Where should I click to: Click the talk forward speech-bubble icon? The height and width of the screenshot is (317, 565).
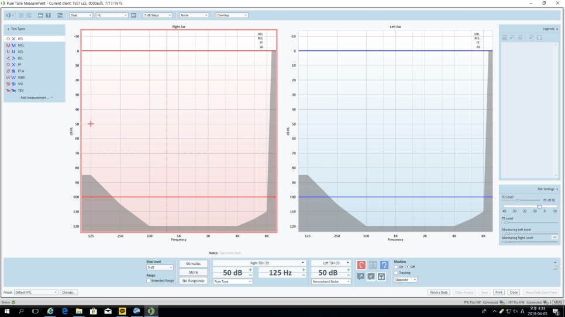coord(361,276)
